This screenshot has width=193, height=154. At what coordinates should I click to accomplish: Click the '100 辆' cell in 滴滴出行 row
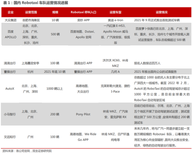pyautogui.click(x=55, y=63)
